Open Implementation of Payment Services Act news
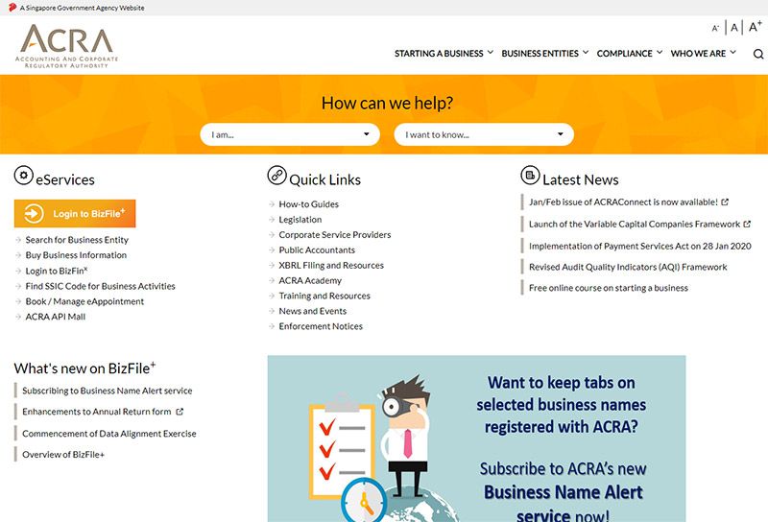Viewport: 768px width, 522px height. pyautogui.click(x=640, y=246)
